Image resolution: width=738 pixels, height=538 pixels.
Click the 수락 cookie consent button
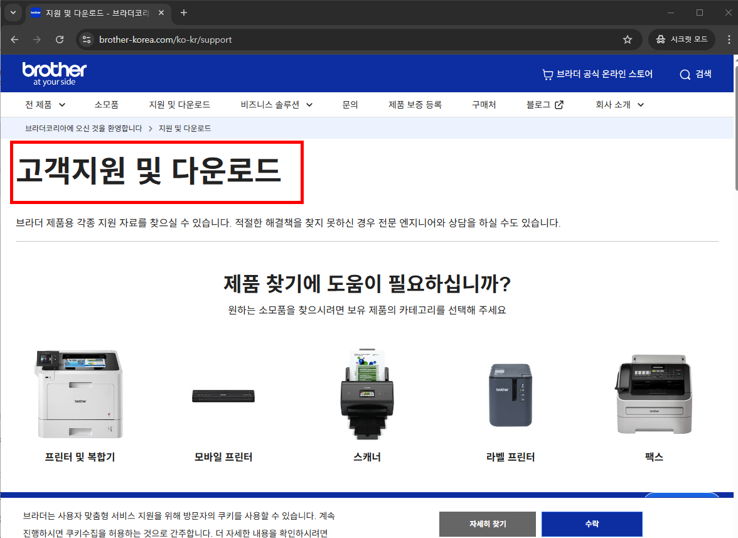pos(591,524)
